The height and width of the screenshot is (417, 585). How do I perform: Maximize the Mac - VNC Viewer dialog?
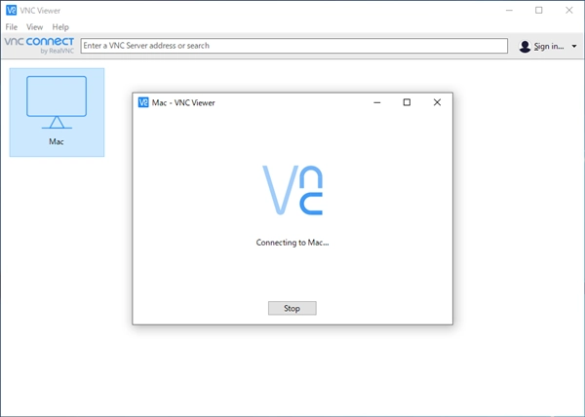click(x=407, y=102)
